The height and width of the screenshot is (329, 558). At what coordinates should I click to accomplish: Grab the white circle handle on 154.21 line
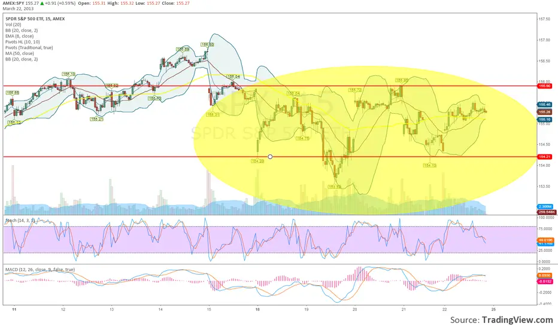coord(270,157)
